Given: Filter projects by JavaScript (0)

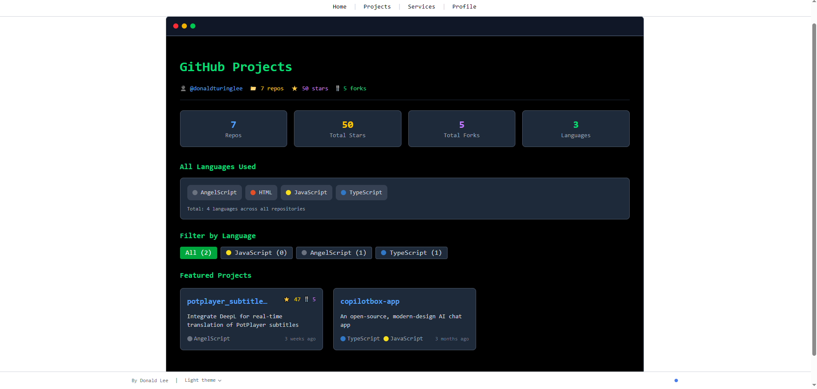Looking at the screenshot, I should click(256, 253).
